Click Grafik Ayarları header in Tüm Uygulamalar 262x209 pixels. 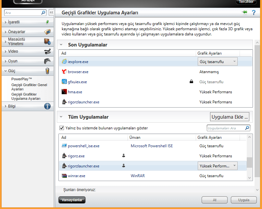coord(218,137)
